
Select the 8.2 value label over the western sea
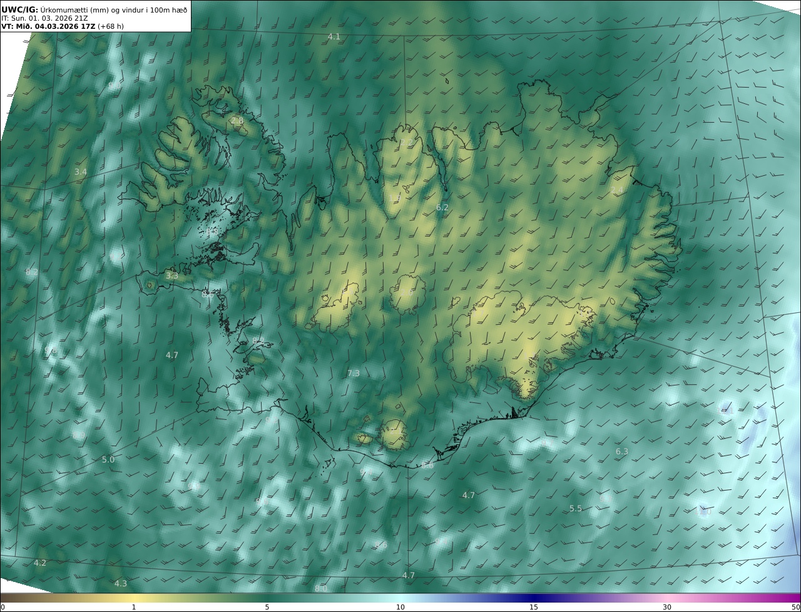(32, 272)
